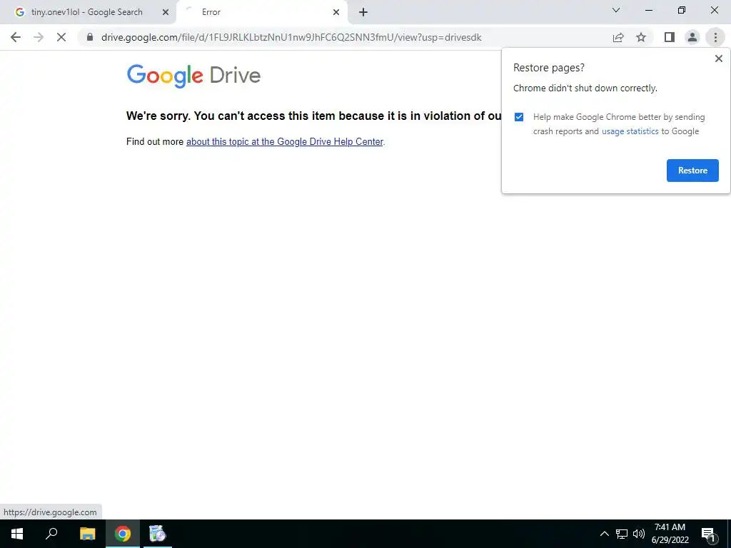The image size is (731, 548).
Task: Open File Explorer from taskbar
Action: point(87,534)
